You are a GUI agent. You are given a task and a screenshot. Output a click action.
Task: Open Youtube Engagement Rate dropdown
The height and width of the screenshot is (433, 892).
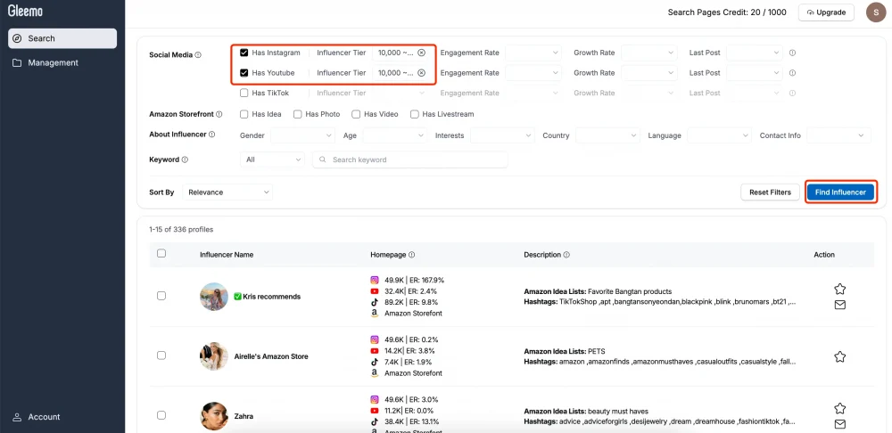click(533, 73)
